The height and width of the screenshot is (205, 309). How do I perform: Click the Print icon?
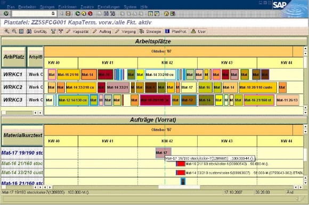(100, 14)
